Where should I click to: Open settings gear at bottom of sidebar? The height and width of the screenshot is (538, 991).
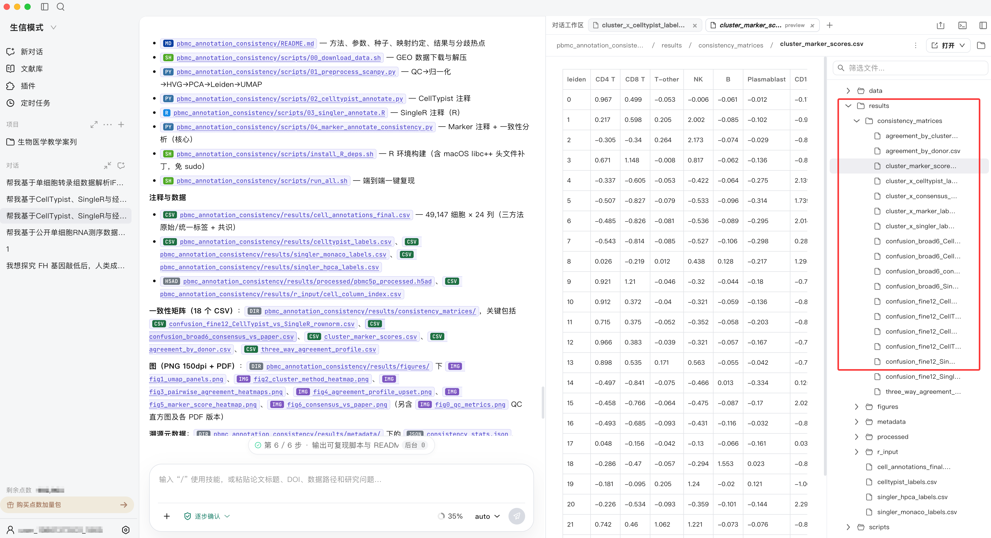[x=126, y=530]
